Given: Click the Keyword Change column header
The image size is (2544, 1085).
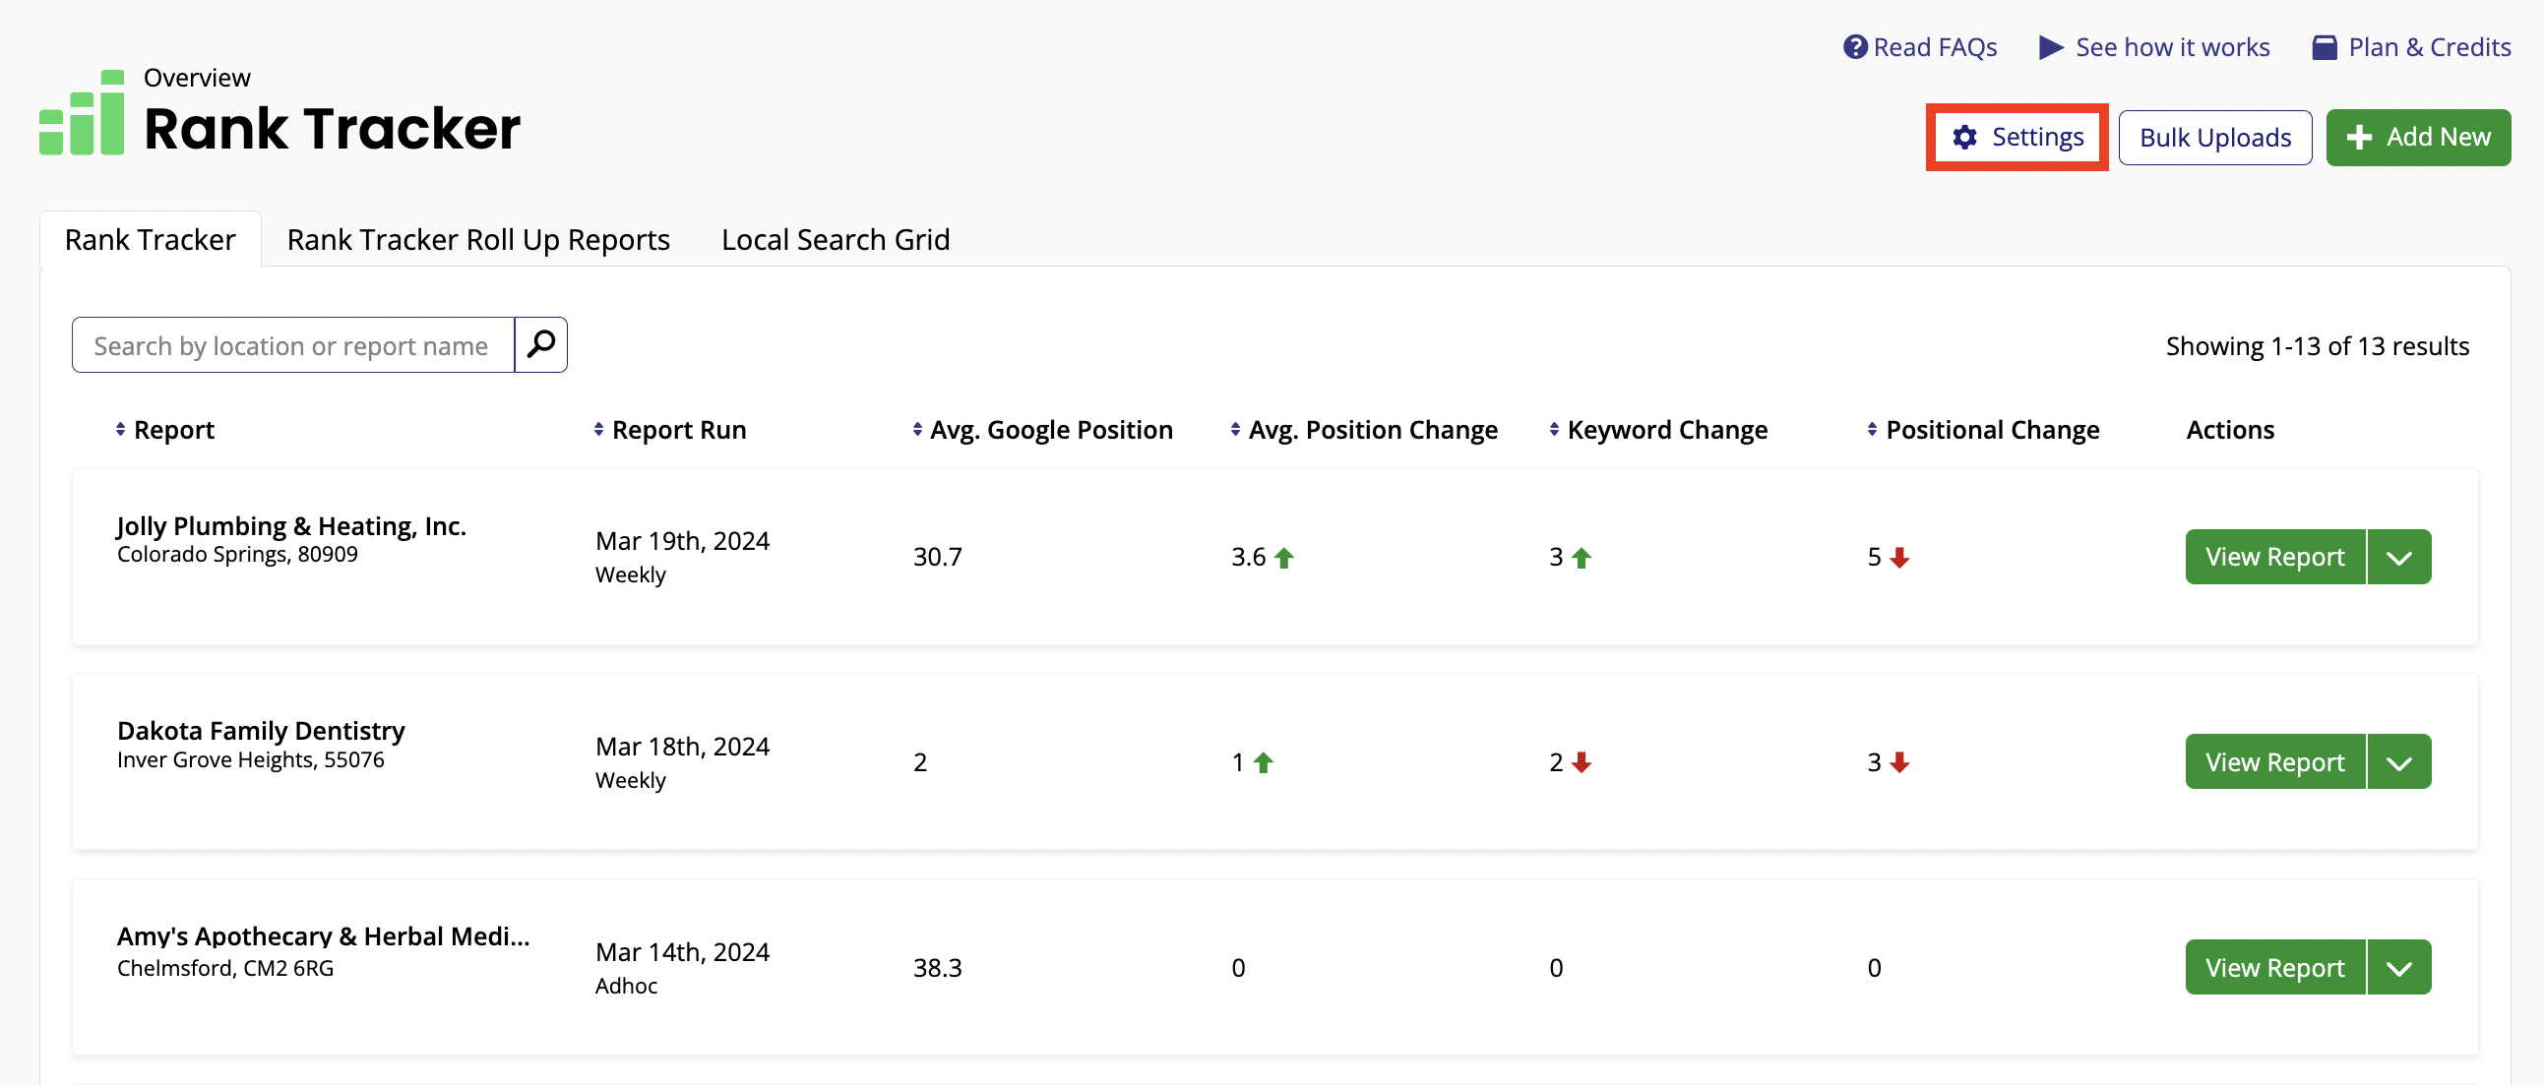Looking at the screenshot, I should (x=1667, y=430).
